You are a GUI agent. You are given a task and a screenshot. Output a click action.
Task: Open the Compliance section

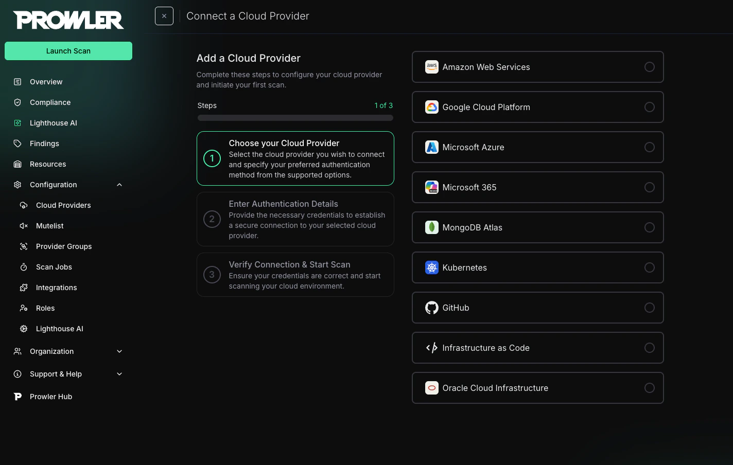50,102
